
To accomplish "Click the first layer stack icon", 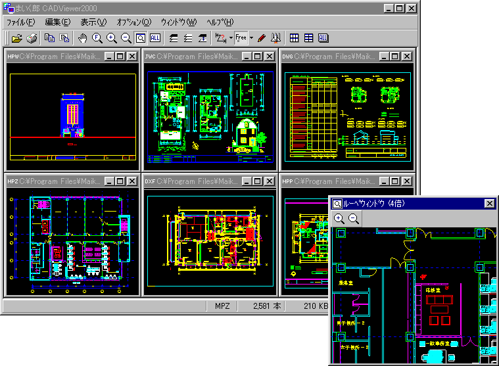I will pos(174,38).
